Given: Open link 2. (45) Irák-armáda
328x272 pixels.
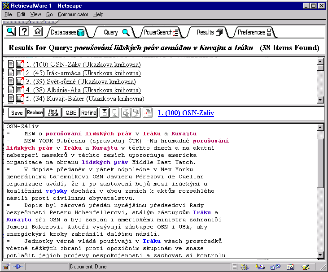Looking at the screenshot, I should click(x=83, y=73).
